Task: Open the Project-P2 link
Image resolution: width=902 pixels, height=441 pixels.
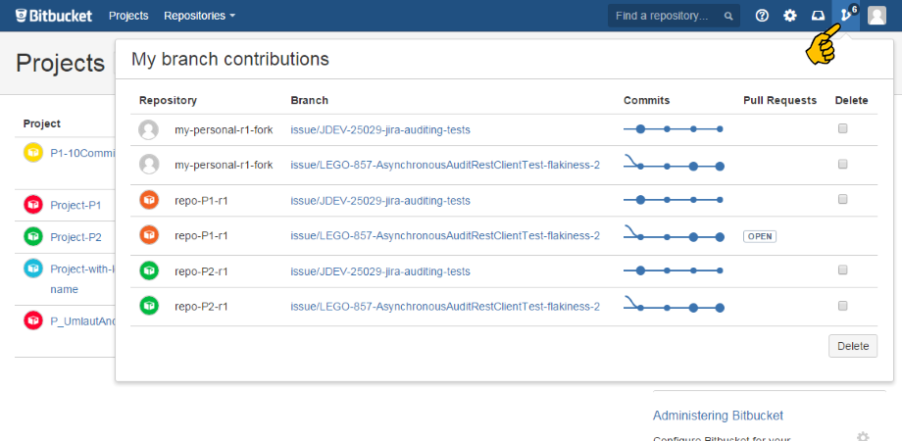Action: click(x=75, y=236)
